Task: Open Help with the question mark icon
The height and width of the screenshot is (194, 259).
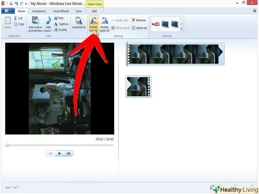Action: [x=254, y=11]
